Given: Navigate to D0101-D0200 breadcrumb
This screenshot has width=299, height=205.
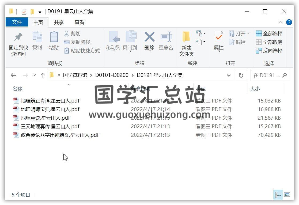Looking at the screenshot, I should (112, 75).
